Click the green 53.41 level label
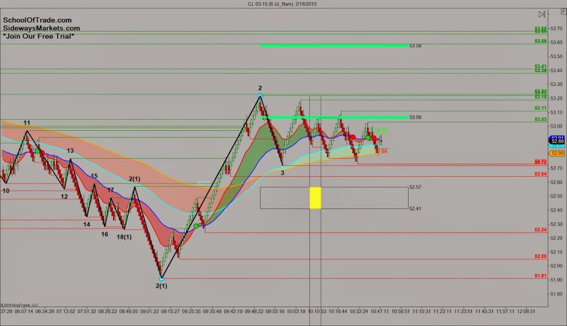 coord(540,67)
